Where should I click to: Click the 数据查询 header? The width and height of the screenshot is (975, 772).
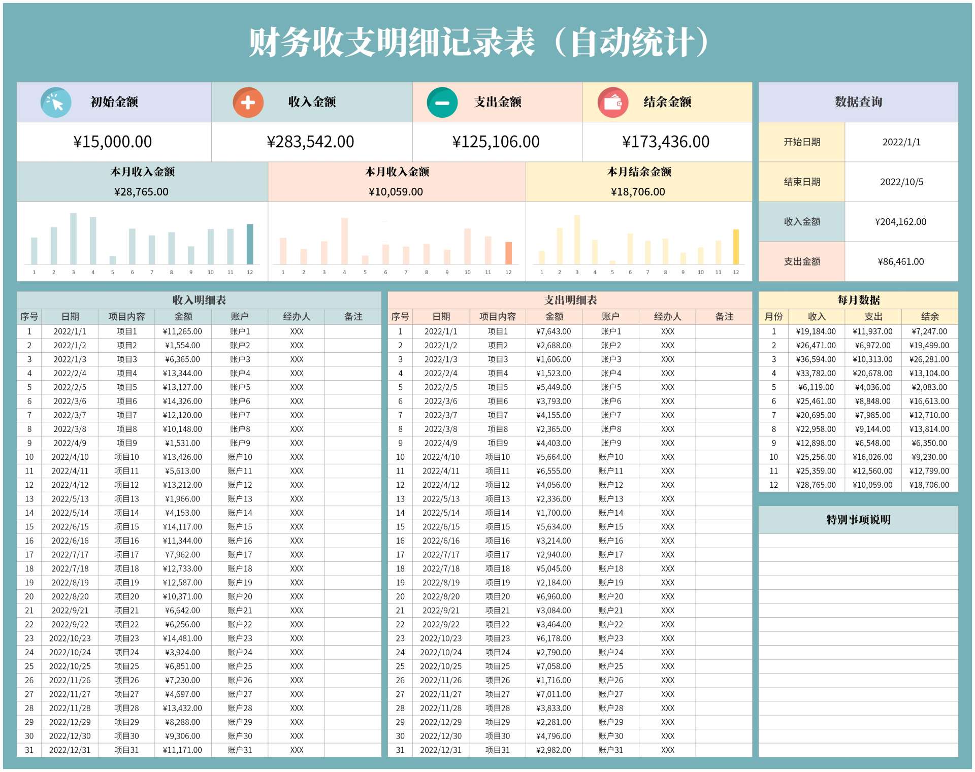point(858,102)
